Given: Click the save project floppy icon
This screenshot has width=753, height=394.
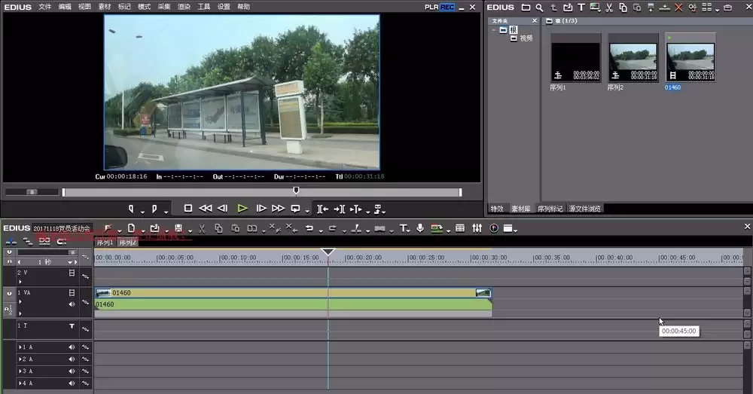Looking at the screenshot, I should [x=178, y=228].
